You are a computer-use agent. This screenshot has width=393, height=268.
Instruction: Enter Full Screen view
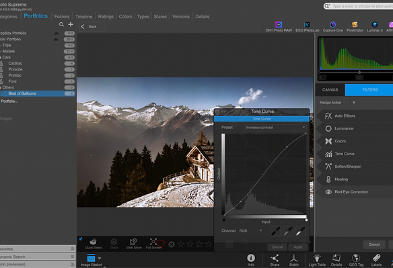pyautogui.click(x=153, y=244)
